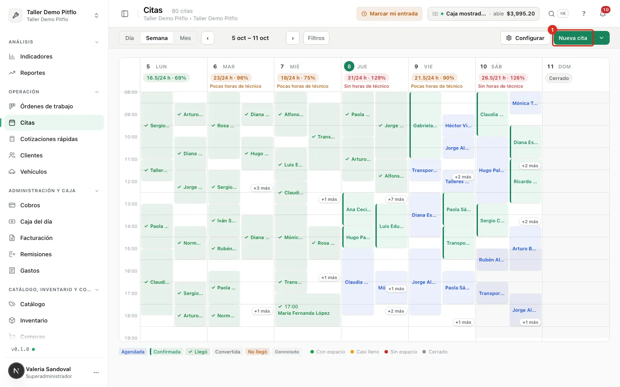
Task: Open user options three-dot menu
Action: click(96, 372)
